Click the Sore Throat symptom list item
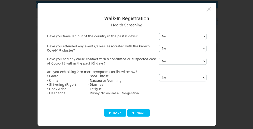This screenshot has width=253, height=129. (98, 76)
